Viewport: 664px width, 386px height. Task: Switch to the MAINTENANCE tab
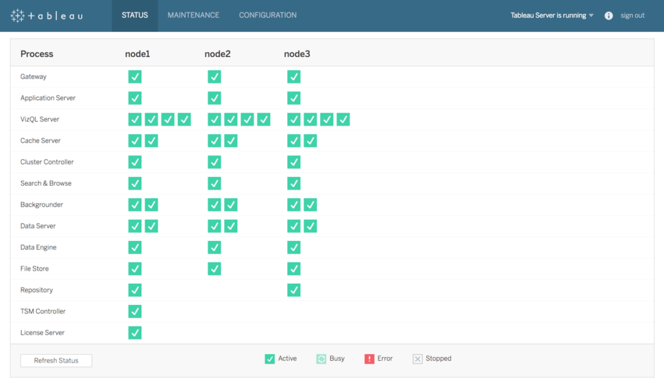[x=193, y=16]
